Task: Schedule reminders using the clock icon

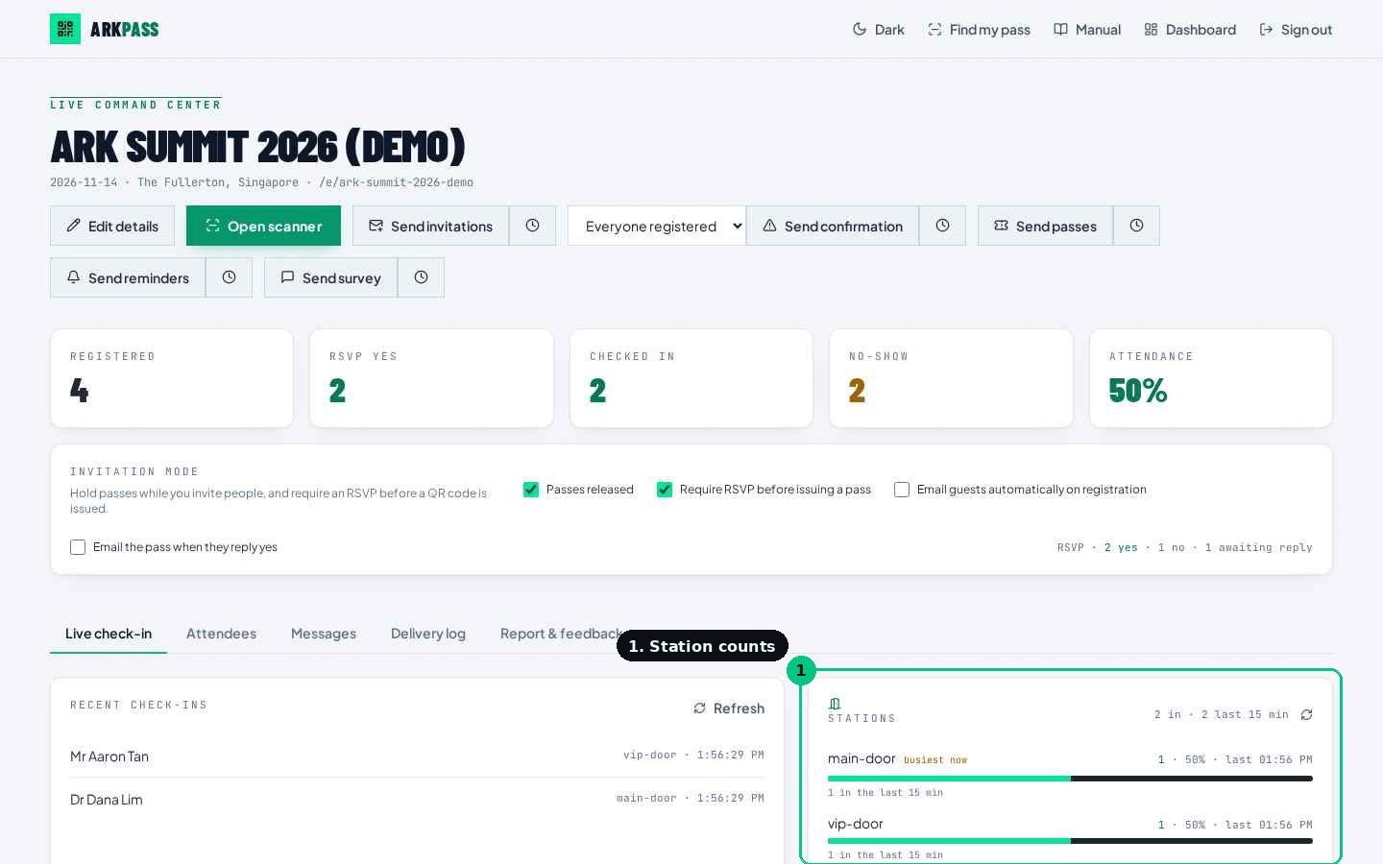Action: pyautogui.click(x=229, y=277)
